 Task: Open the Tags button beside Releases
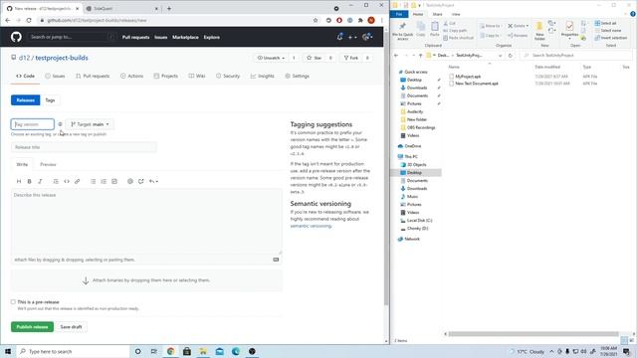(x=50, y=100)
